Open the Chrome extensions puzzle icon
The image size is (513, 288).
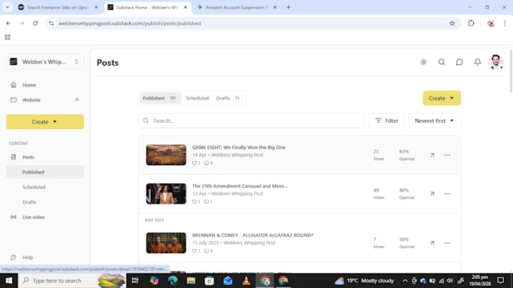(471, 23)
